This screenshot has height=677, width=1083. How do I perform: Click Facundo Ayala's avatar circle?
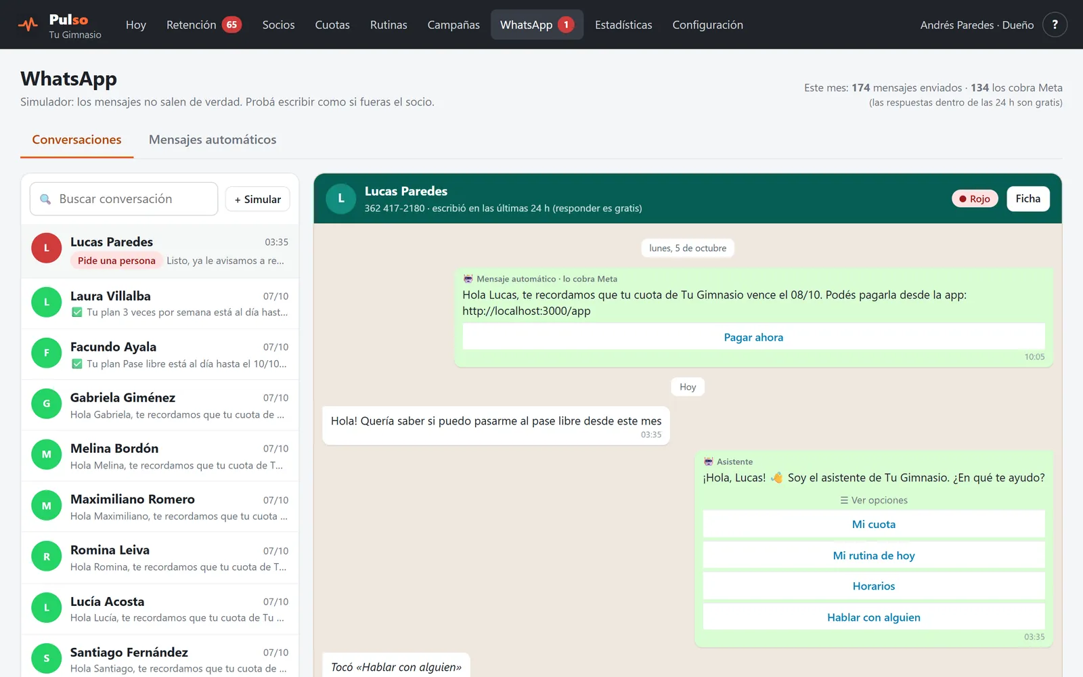point(47,353)
